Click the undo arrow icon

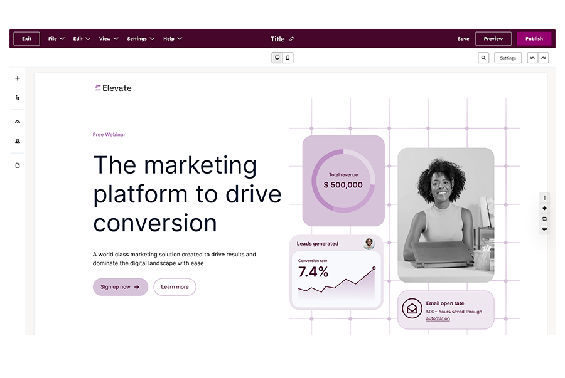[533, 58]
